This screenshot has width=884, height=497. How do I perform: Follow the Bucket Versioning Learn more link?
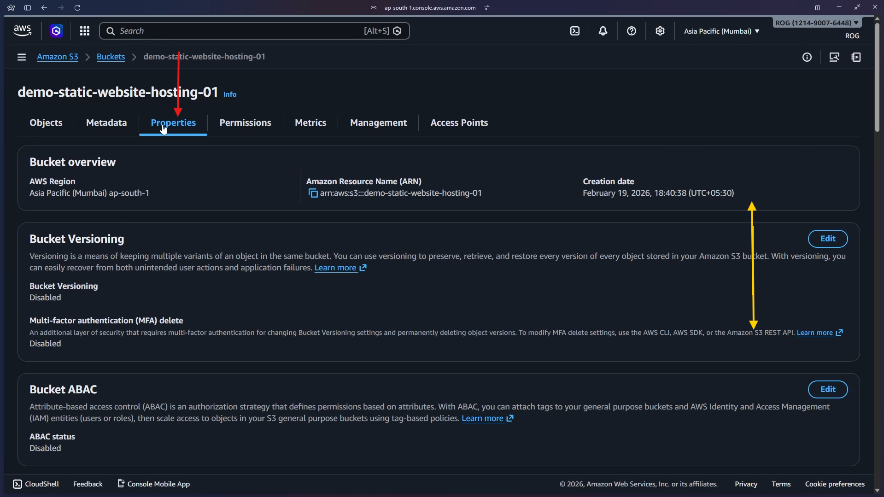pyautogui.click(x=336, y=268)
